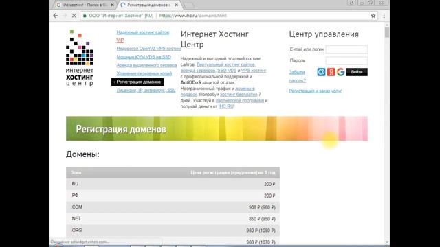Open Недорогой OpenVZ VPS хостинг link
This screenshot has width=440, height=247.
148,49
